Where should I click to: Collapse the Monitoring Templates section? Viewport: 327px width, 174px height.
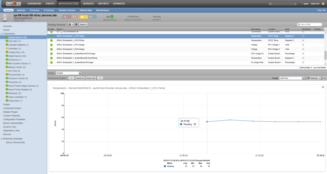click(x=2, y=139)
